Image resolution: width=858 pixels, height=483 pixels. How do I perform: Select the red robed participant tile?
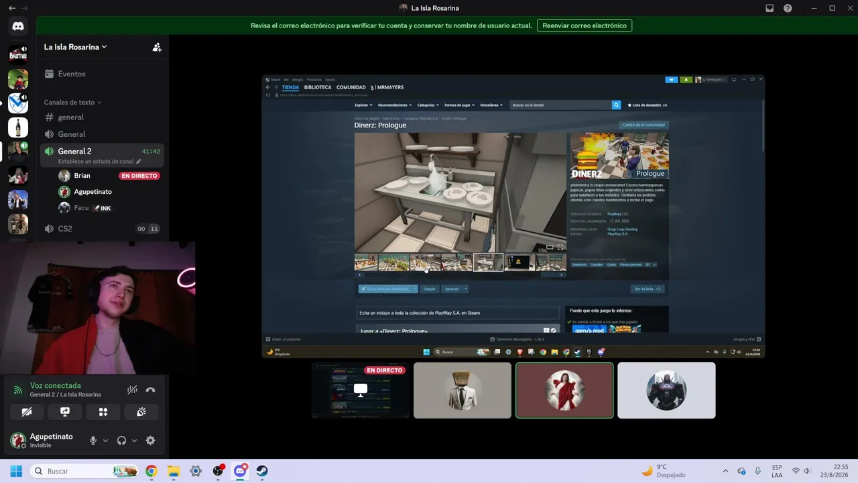point(564,390)
